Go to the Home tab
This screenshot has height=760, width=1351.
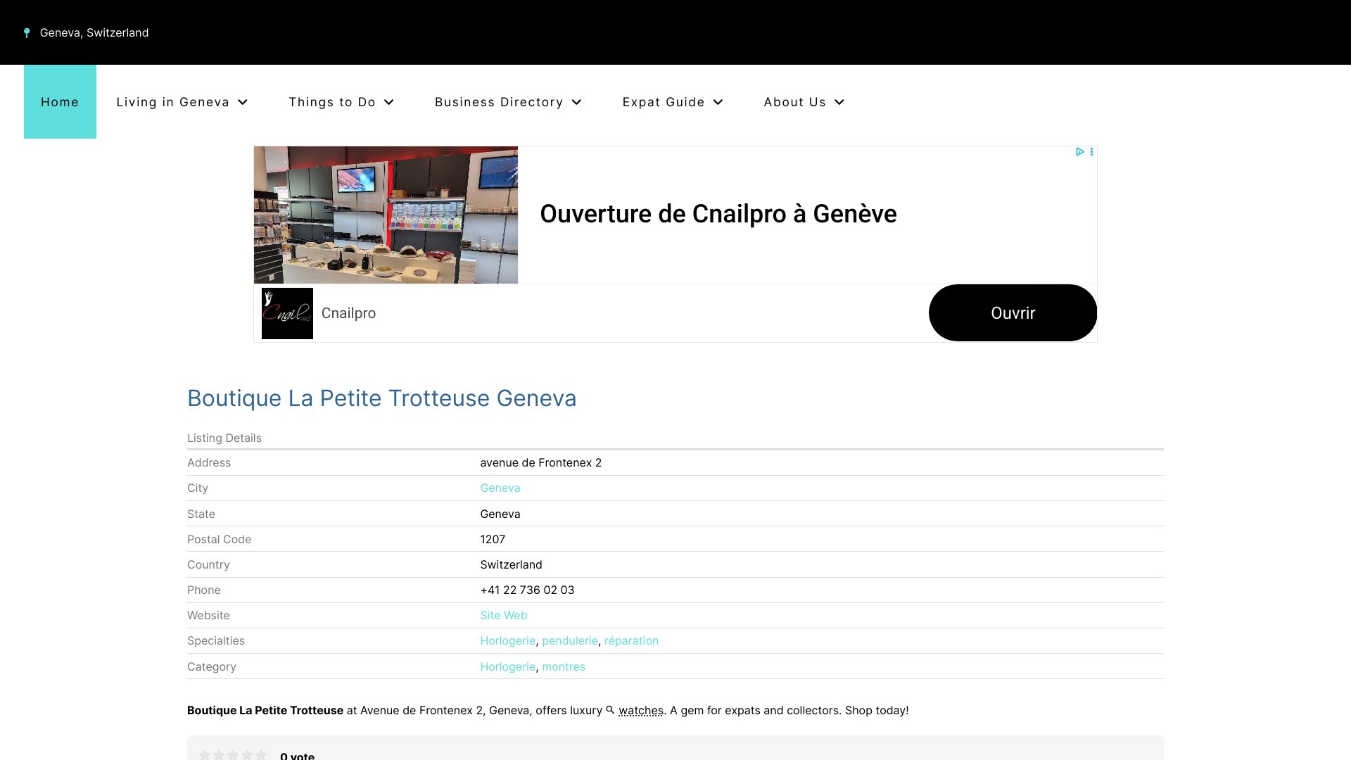coord(60,102)
